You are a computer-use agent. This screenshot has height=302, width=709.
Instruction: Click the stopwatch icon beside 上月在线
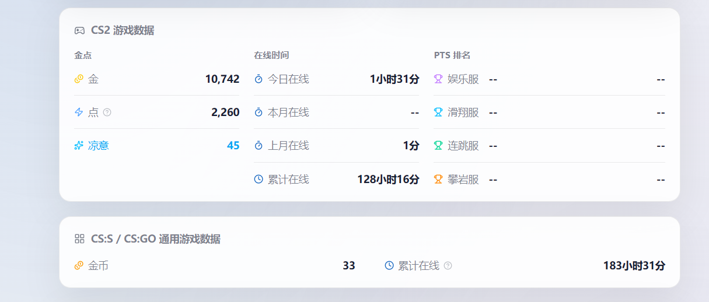(x=259, y=145)
